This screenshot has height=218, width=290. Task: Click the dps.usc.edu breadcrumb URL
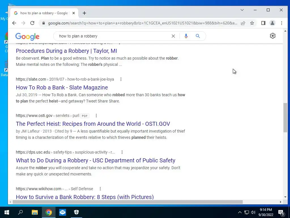click(x=65, y=152)
